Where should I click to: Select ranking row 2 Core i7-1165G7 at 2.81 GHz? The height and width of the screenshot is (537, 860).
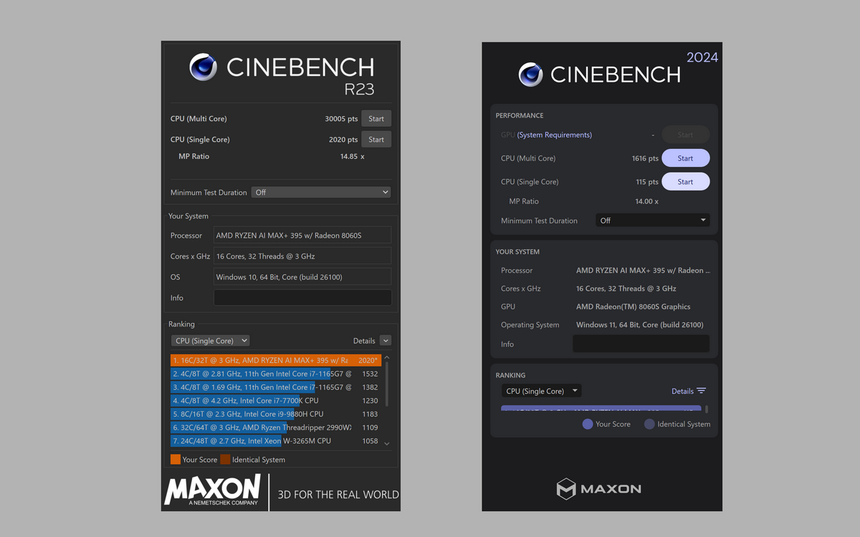click(x=276, y=374)
